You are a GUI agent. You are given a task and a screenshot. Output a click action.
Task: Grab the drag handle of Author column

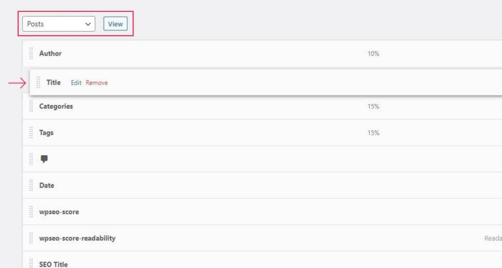31,53
